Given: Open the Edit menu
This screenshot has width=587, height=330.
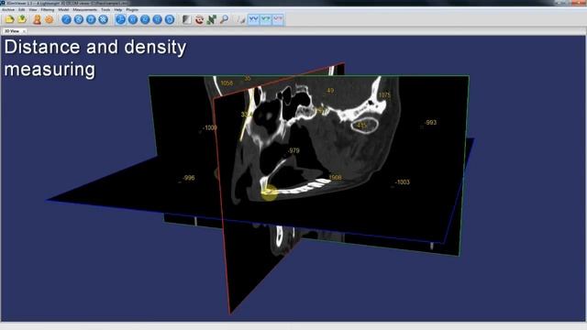Looking at the screenshot, I should coord(22,10).
